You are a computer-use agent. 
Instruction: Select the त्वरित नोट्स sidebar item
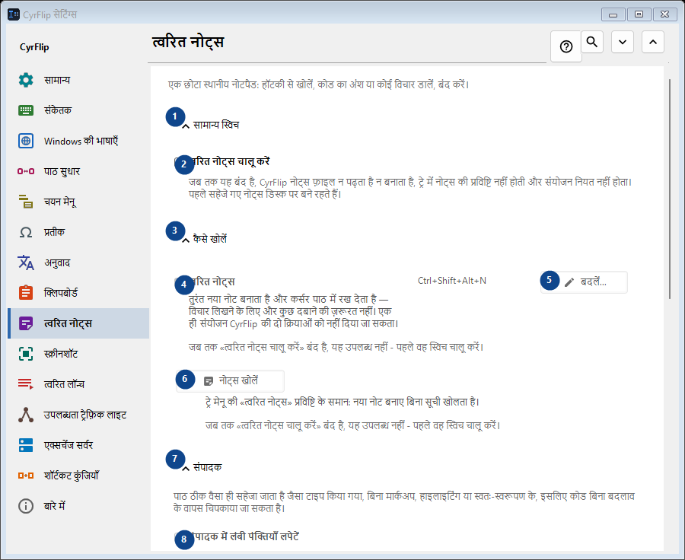(78, 323)
